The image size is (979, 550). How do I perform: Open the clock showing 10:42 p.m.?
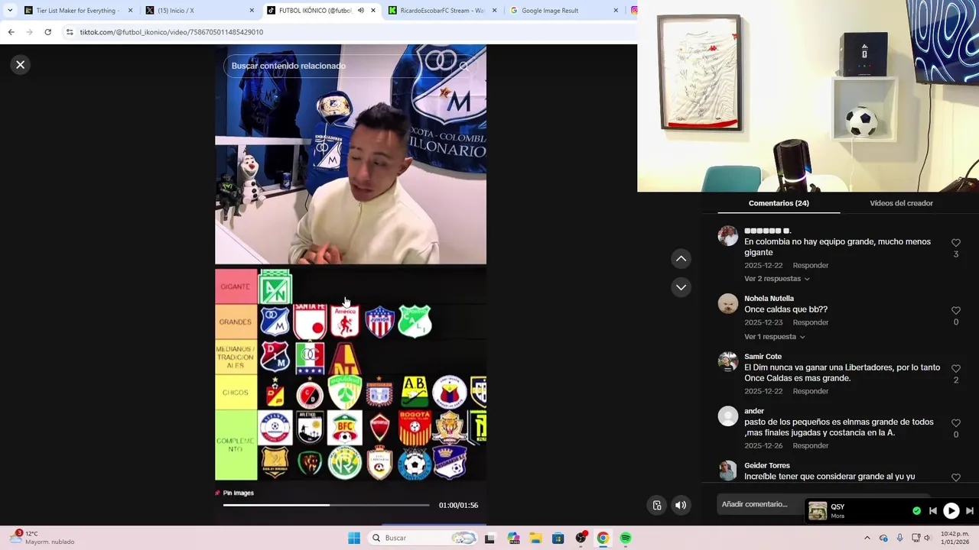click(954, 538)
